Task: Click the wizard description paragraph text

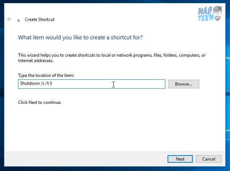Action: [x=112, y=58]
